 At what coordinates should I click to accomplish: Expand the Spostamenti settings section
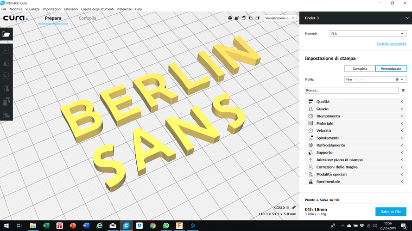355,138
